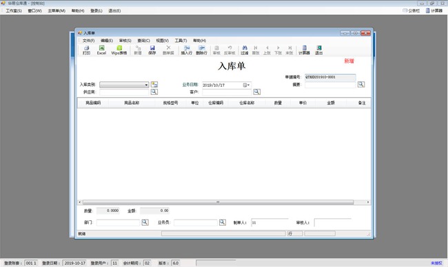The image size is (448, 267).
Task: Click the search icon next to 供应商 field
Action: (154, 92)
